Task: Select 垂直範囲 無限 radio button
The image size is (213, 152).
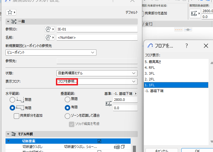Action: 68,99
